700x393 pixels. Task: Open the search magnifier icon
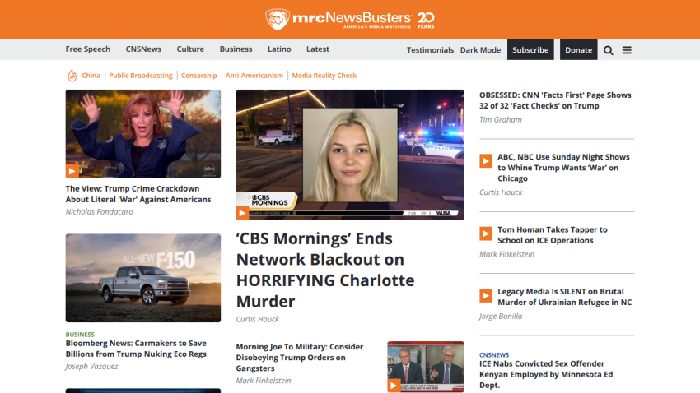click(x=608, y=50)
